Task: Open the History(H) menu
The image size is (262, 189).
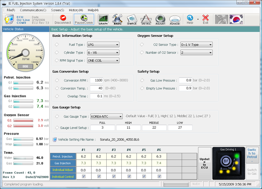Action: pos(76,10)
